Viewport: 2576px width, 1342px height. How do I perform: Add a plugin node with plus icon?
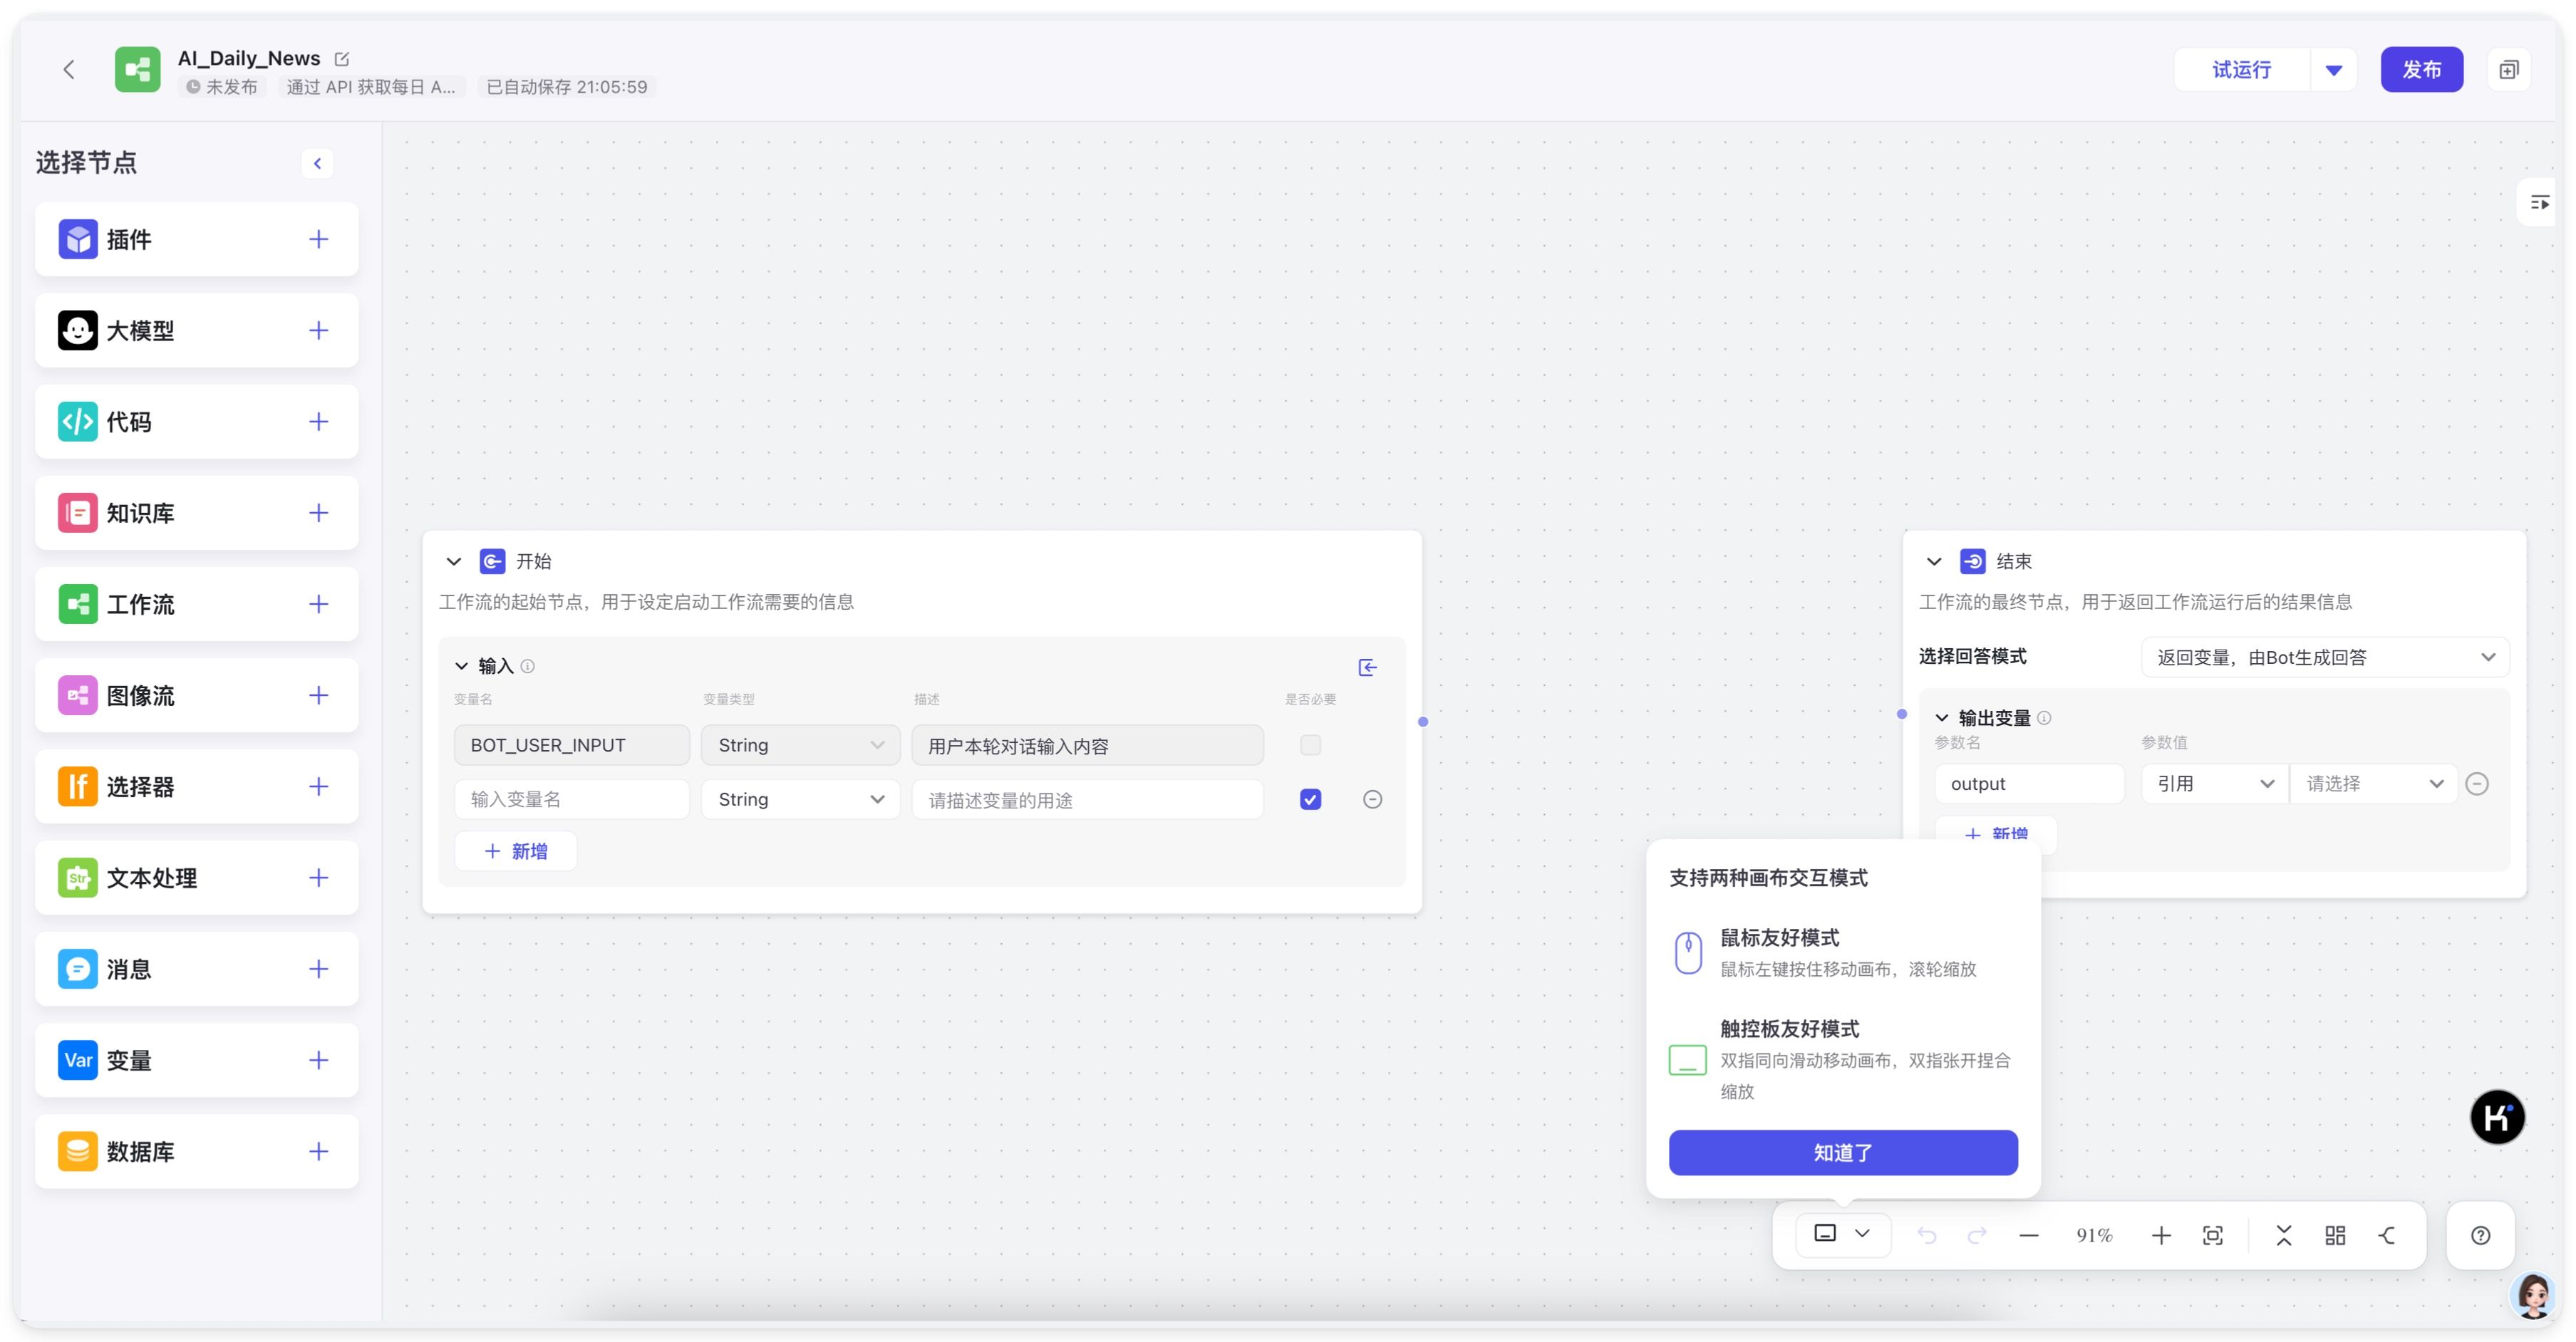click(x=318, y=239)
